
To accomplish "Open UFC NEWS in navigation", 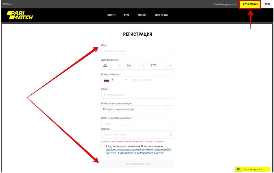I will (161, 15).
